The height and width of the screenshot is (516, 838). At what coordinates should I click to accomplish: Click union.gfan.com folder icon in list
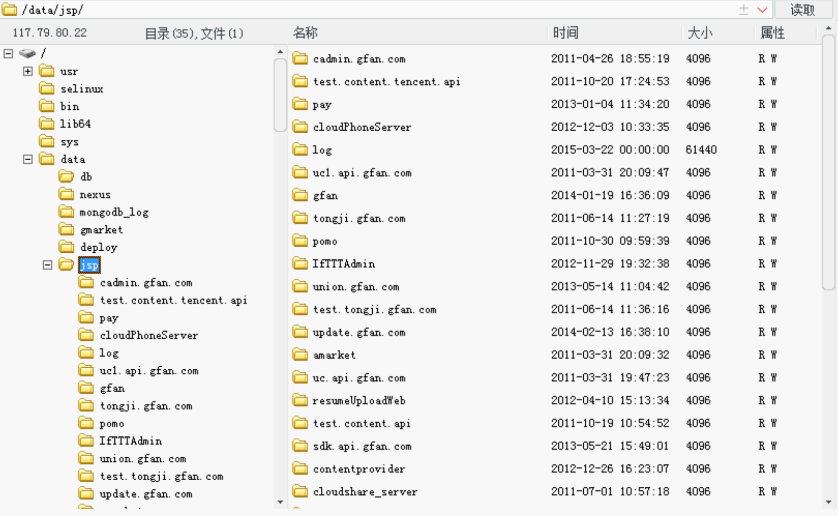click(x=300, y=286)
